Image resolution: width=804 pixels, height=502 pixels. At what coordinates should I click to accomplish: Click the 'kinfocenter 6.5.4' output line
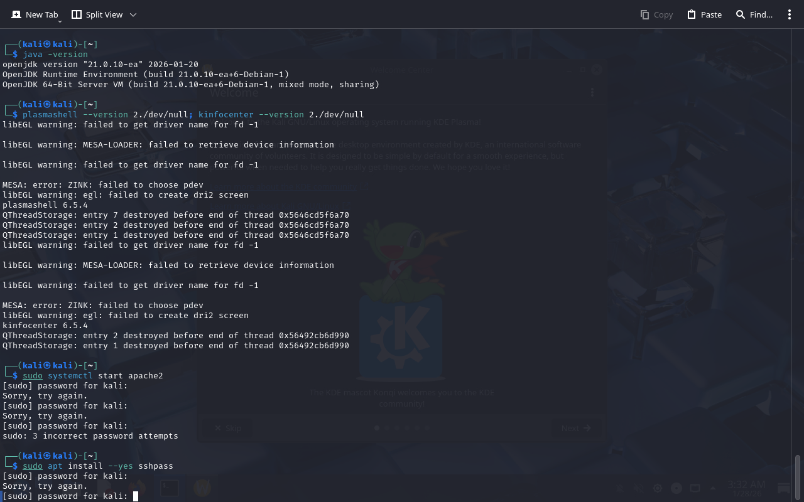[45, 326]
